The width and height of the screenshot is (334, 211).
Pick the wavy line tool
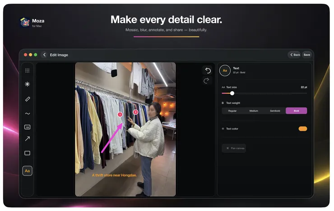(x=28, y=114)
